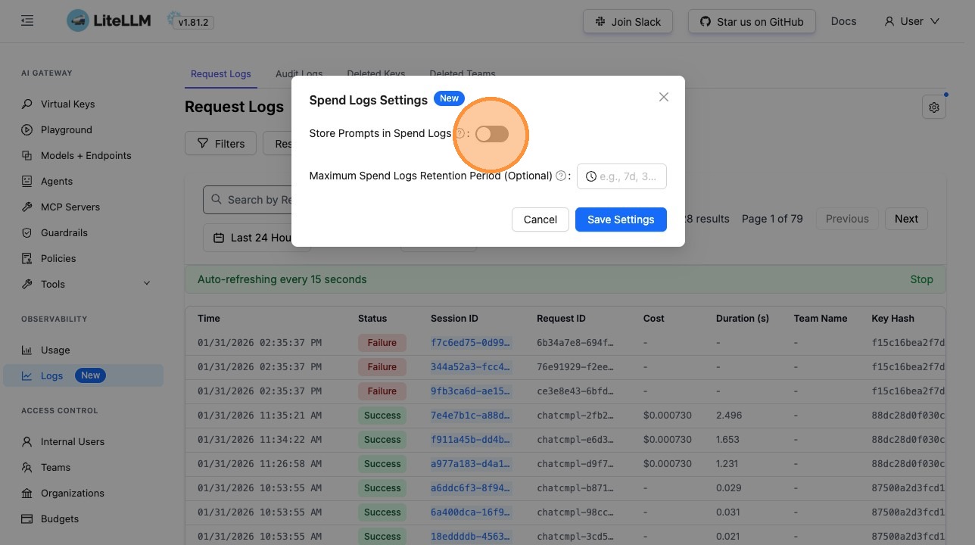Stop auto-refreshing logs
The image size is (975, 545).
click(x=921, y=279)
